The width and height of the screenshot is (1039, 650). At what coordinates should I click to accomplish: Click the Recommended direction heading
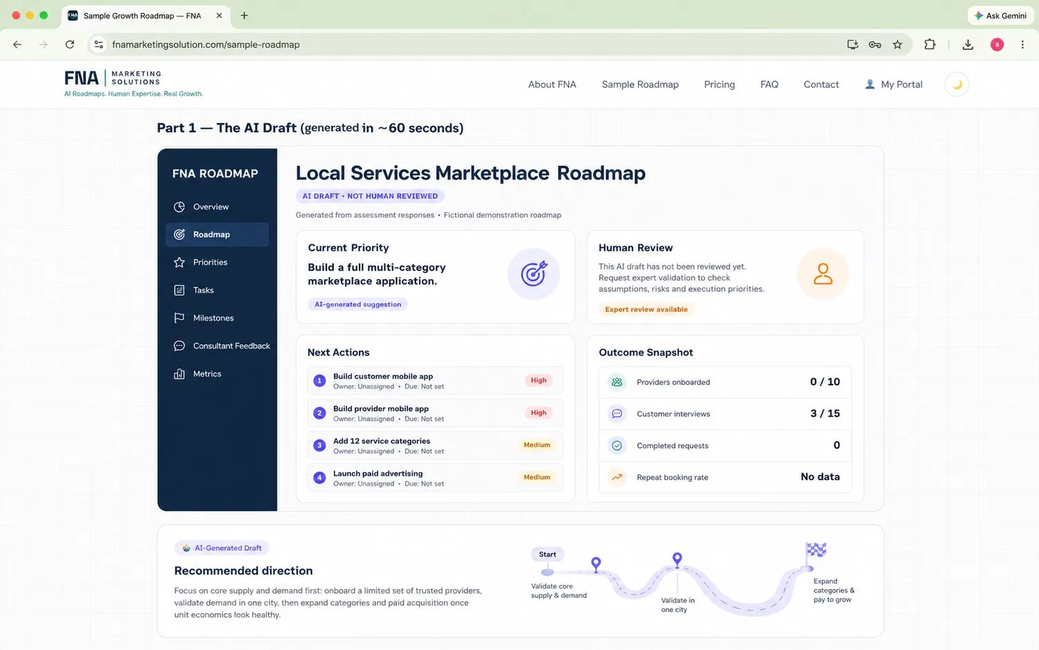(x=243, y=571)
